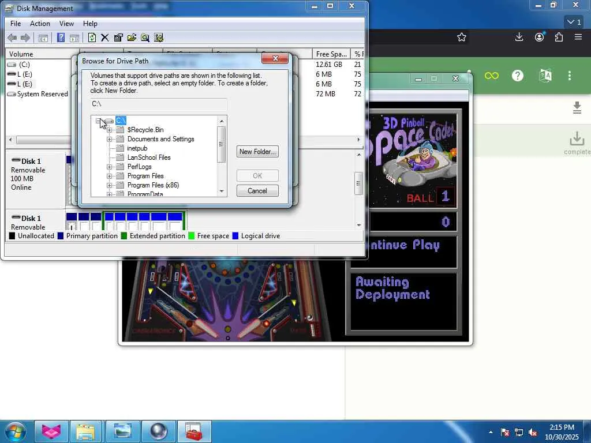Click right scroll arrow of volume list
This screenshot has height=443, width=591.
358,140
